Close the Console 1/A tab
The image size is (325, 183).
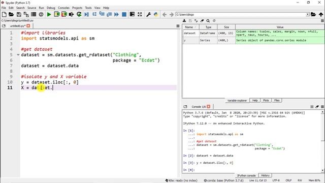209,107
